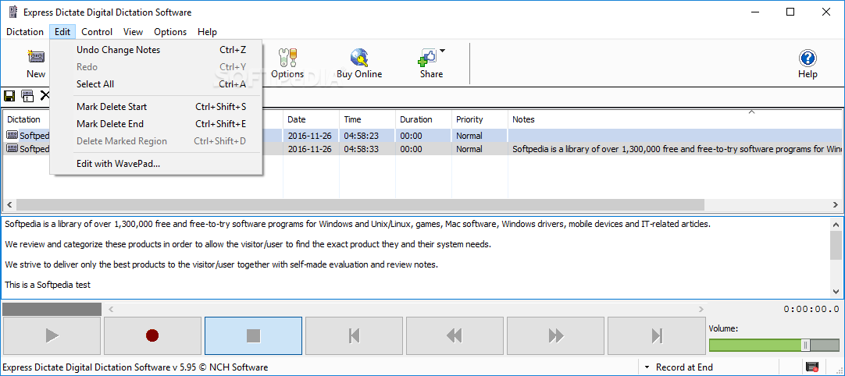
Task: Close the open Edit menu
Action: click(x=62, y=32)
